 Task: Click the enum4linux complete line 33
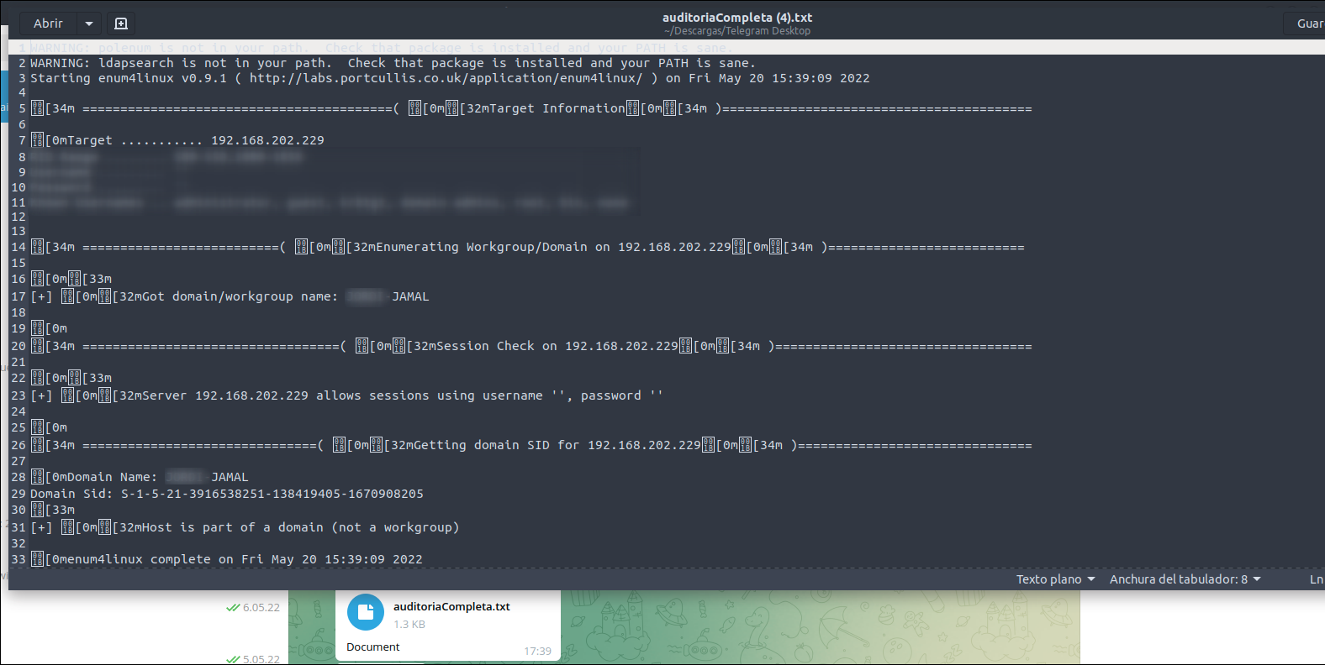coord(226,560)
